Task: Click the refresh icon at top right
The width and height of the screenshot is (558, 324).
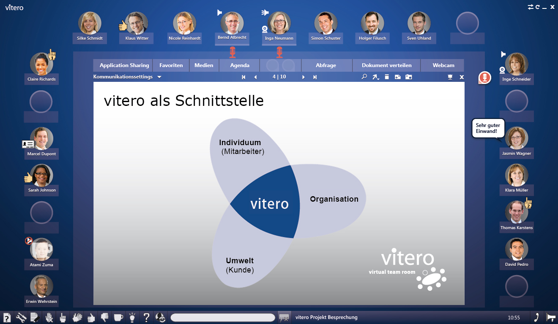Action: [x=538, y=7]
